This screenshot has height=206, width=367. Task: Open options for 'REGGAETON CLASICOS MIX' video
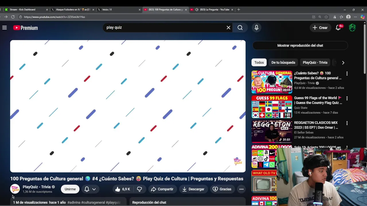[347, 123]
